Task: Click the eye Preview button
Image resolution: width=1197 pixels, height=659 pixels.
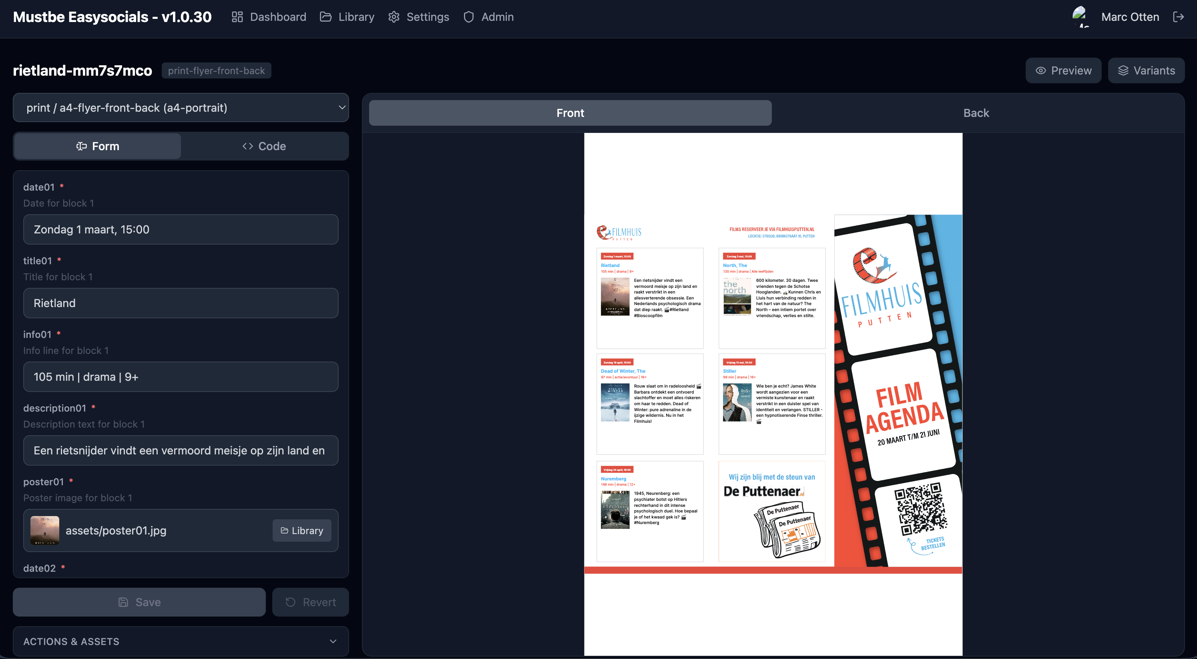Action: point(1063,70)
